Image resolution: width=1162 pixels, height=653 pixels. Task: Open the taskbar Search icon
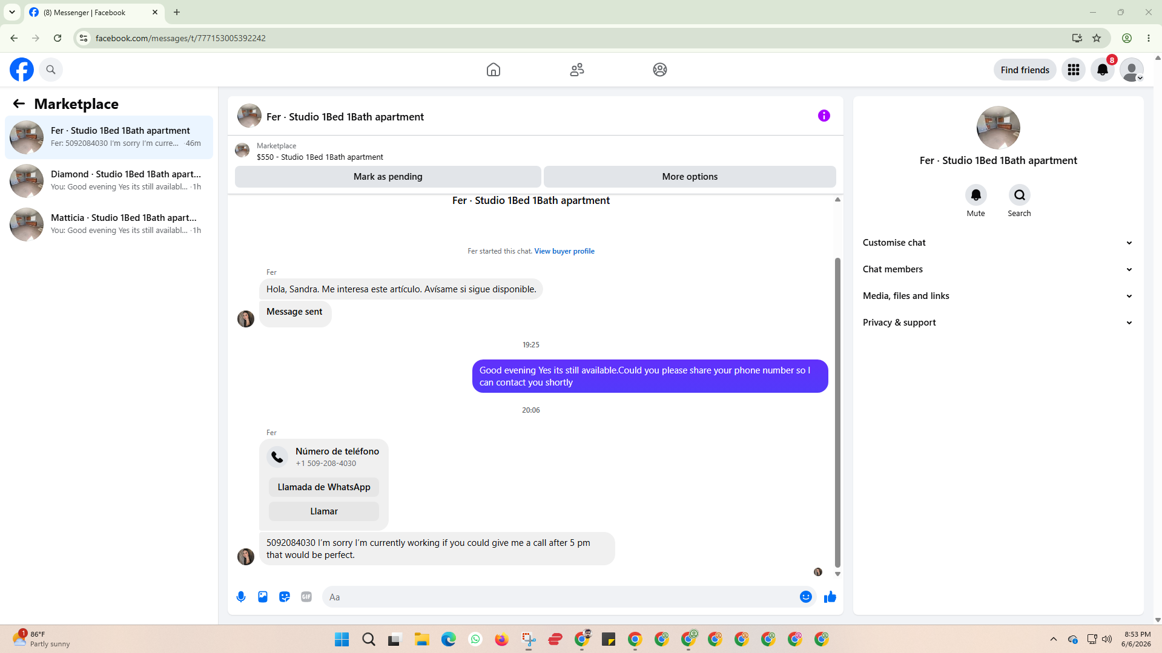coord(369,639)
